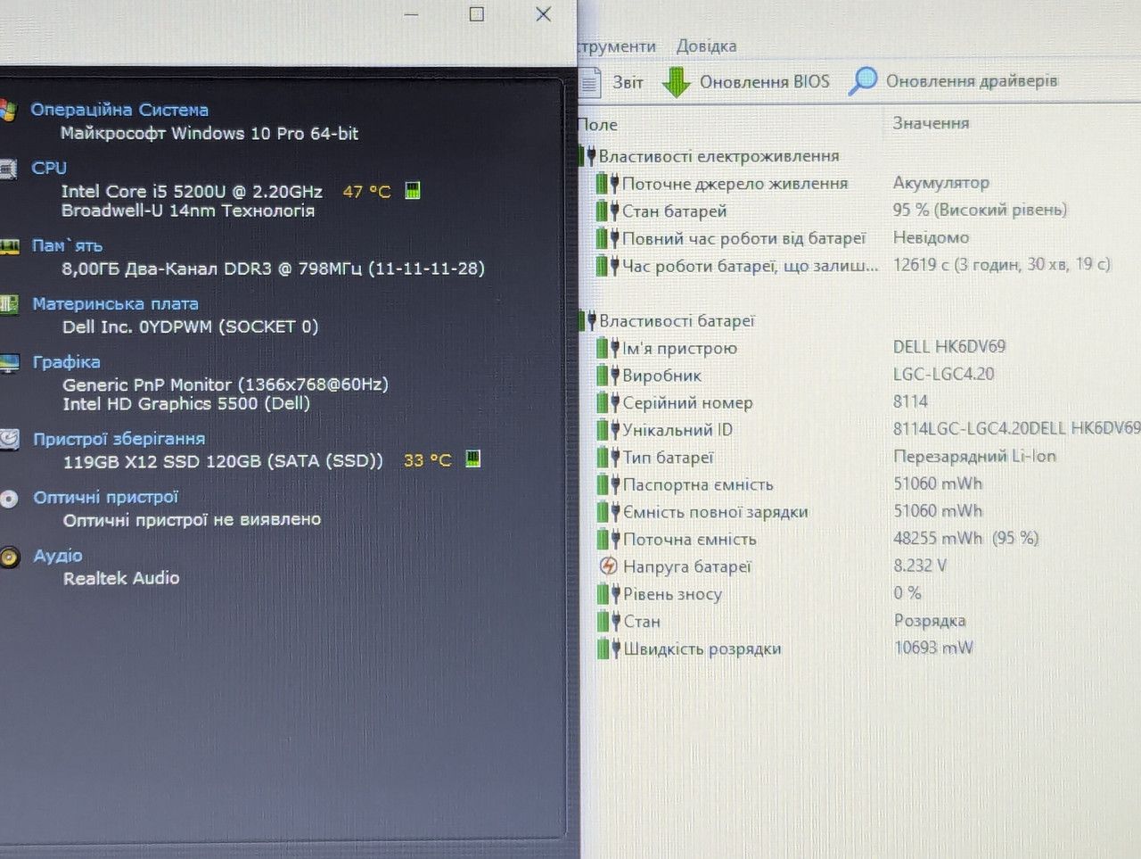Click the device name value 'DELL HK6DV69'
1141x859 pixels.
point(948,346)
